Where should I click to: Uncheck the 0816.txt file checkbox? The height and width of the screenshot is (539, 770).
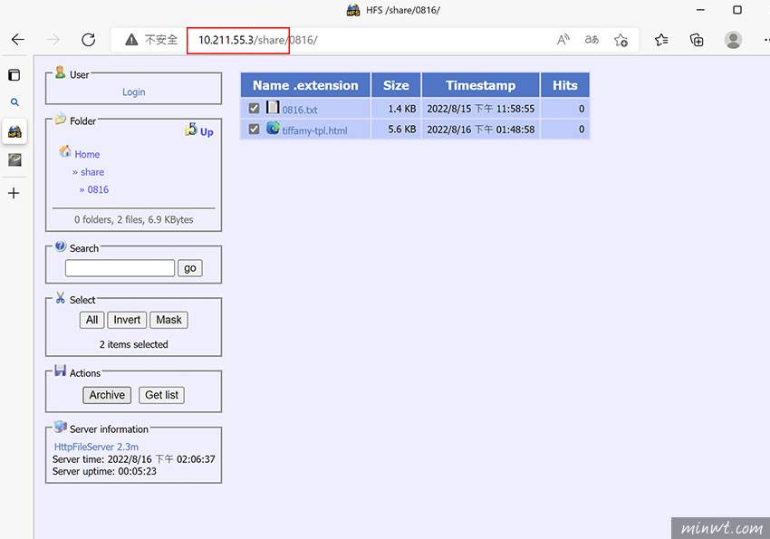pos(254,109)
